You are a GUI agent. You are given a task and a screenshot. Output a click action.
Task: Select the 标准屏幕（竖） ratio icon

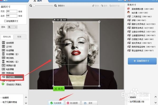point(3,54)
